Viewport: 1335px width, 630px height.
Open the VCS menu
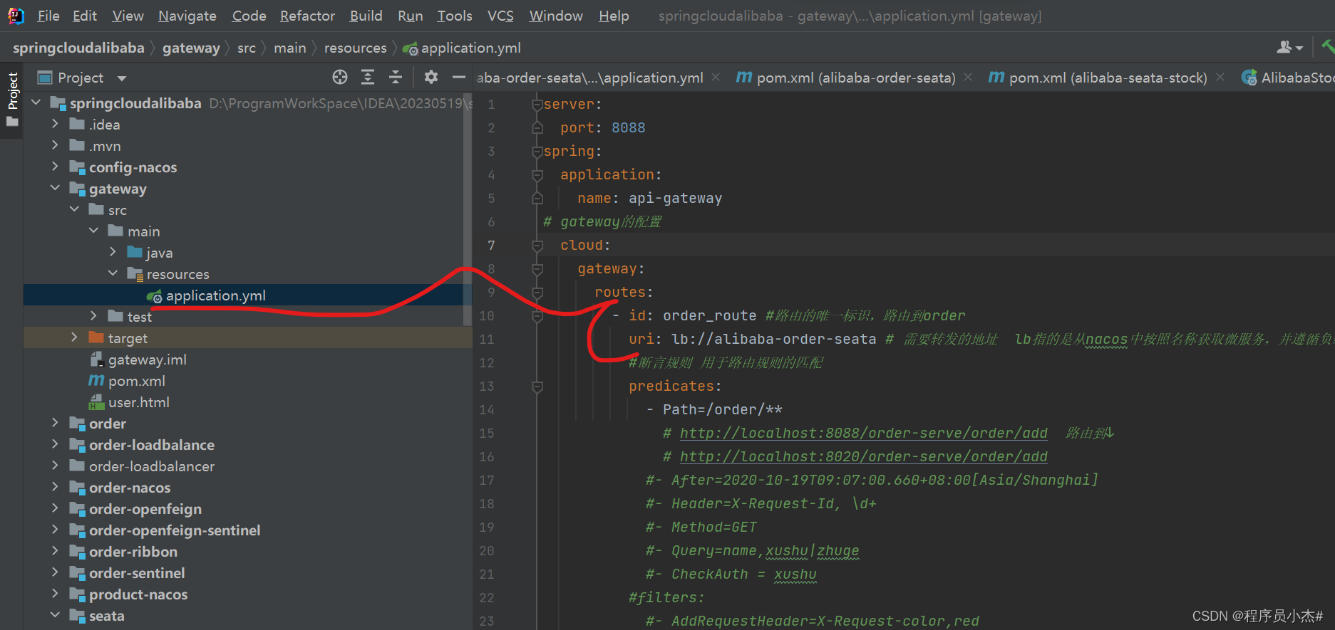coord(500,16)
